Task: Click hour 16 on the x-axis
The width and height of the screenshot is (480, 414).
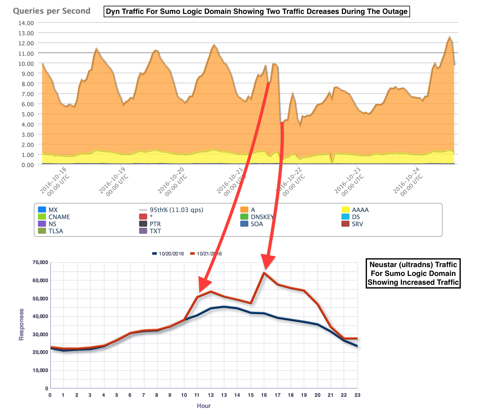Action: click(264, 395)
